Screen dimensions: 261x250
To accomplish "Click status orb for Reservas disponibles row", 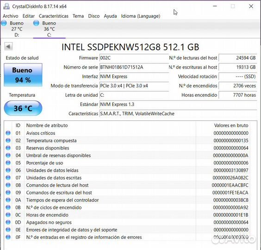I will pyautogui.click(x=8, y=148).
